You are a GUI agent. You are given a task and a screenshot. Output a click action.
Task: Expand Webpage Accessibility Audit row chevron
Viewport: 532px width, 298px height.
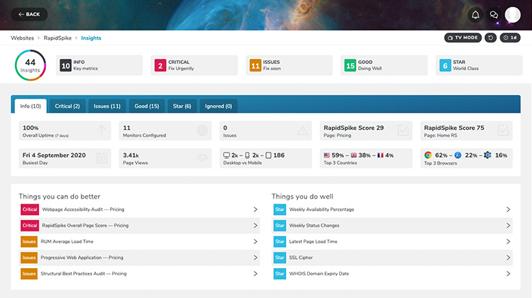[x=255, y=209]
